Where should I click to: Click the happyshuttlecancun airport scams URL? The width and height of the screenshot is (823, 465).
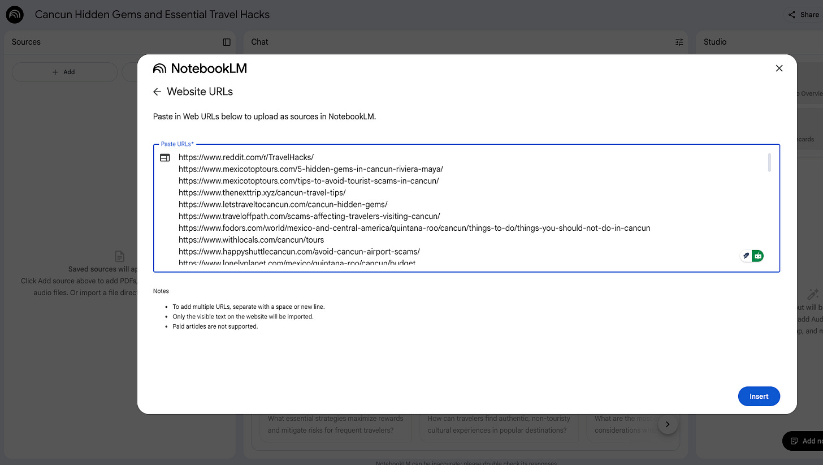tap(299, 251)
